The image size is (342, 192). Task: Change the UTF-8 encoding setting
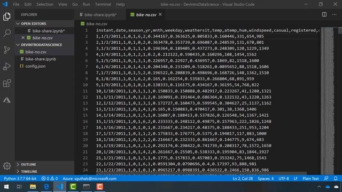point(284,179)
